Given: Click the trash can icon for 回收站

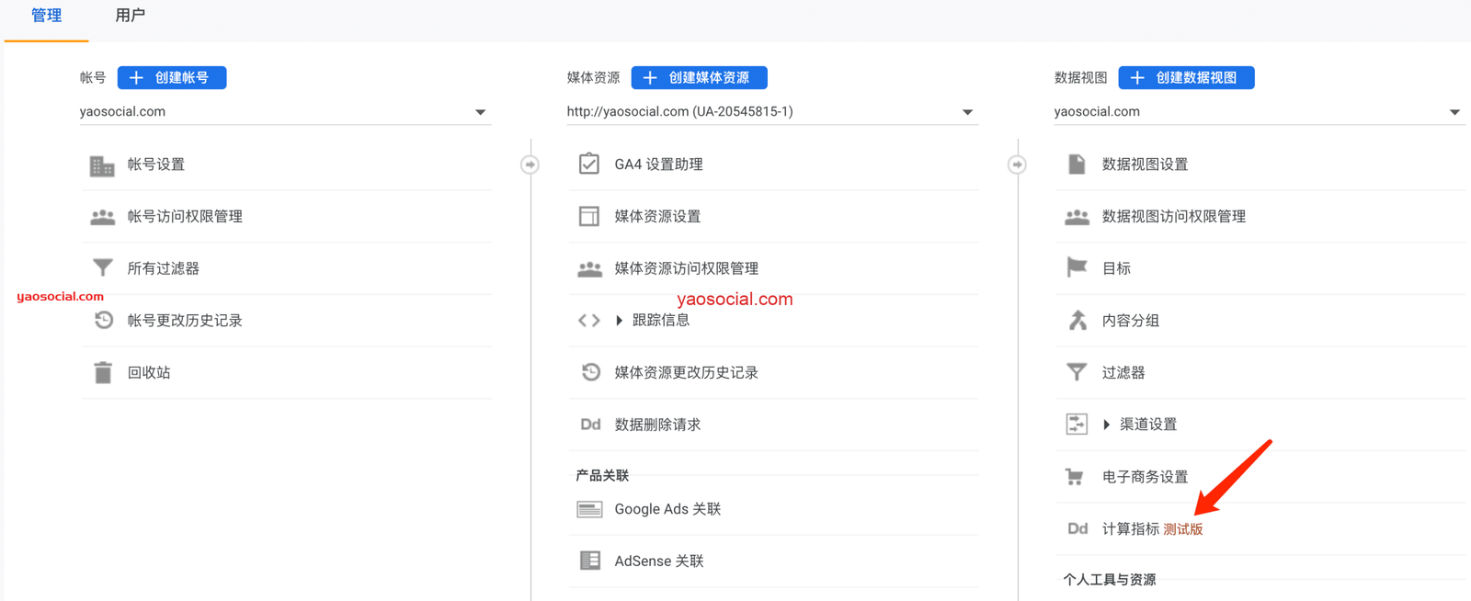Looking at the screenshot, I should tap(103, 372).
